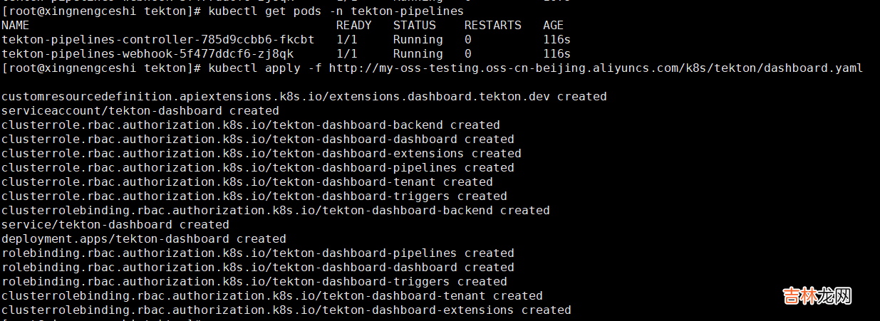Click the clusterrole tekton-dashboard-backend created line
The height and width of the screenshot is (321, 880).
250,125
